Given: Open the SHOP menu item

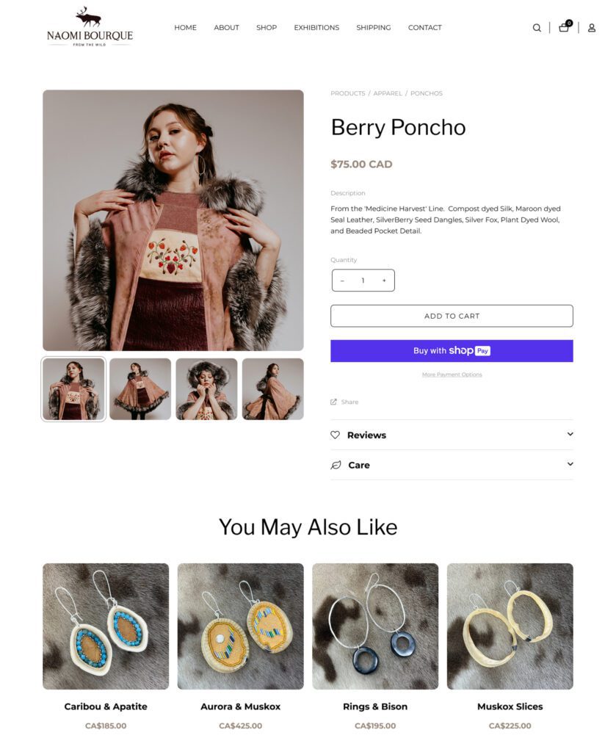Looking at the screenshot, I should (x=267, y=27).
